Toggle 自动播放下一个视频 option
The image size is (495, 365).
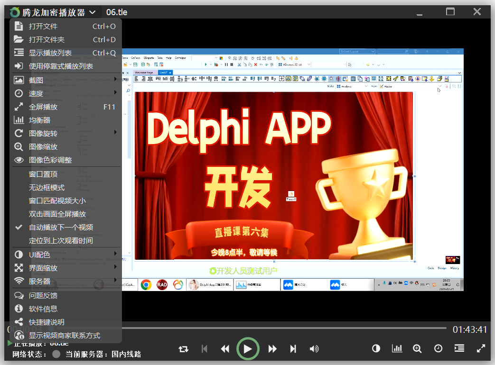65,227
